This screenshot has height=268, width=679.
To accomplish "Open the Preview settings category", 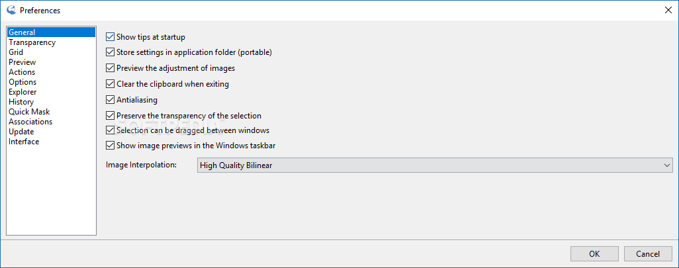I will 51,62.
